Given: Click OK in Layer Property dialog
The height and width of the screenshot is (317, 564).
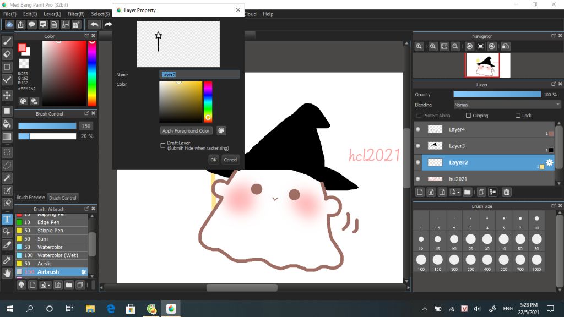Looking at the screenshot, I should (x=214, y=160).
